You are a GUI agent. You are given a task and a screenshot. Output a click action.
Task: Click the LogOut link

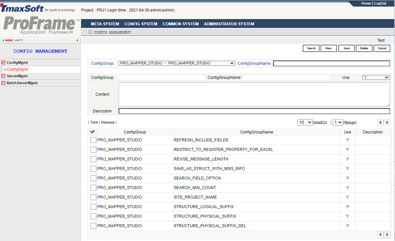(x=380, y=3)
